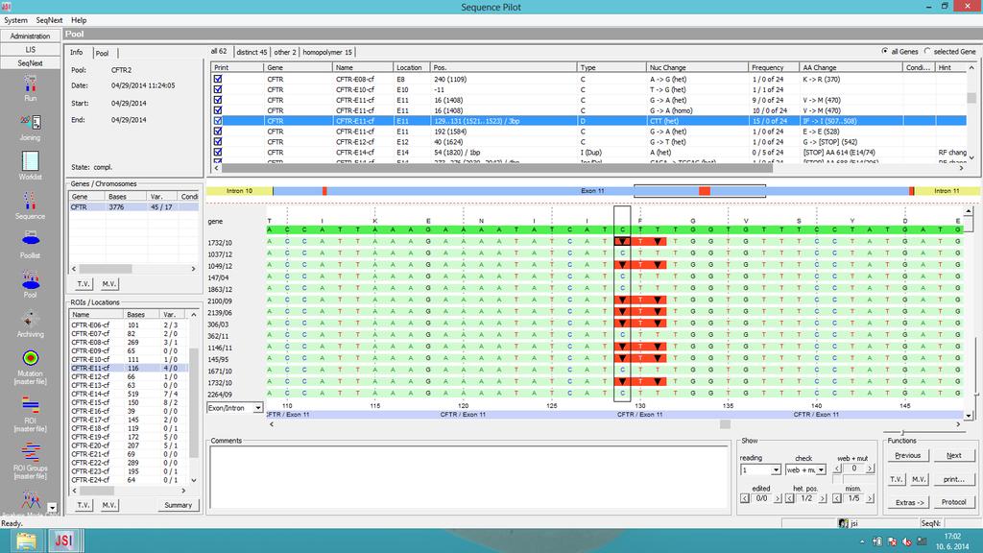983x553 pixels.
Task: Open the Archiving sidebar icon
Action: 30,319
